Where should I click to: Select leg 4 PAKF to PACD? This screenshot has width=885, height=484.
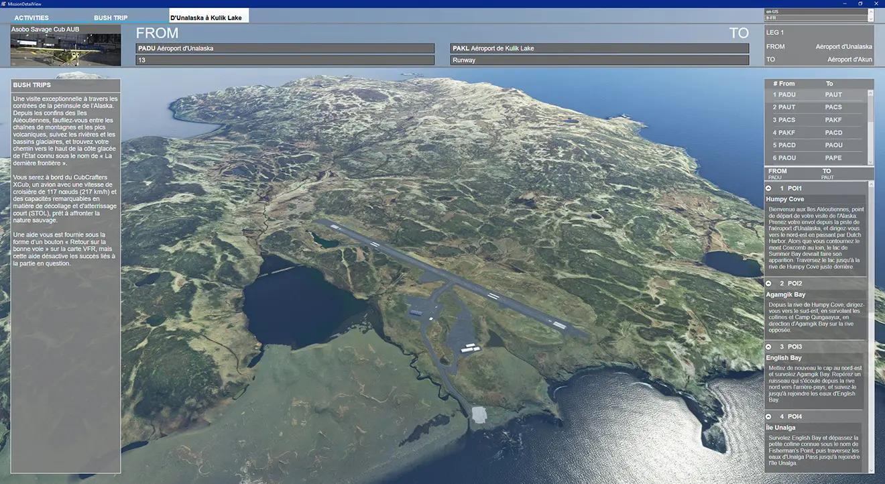pyautogui.click(x=816, y=133)
